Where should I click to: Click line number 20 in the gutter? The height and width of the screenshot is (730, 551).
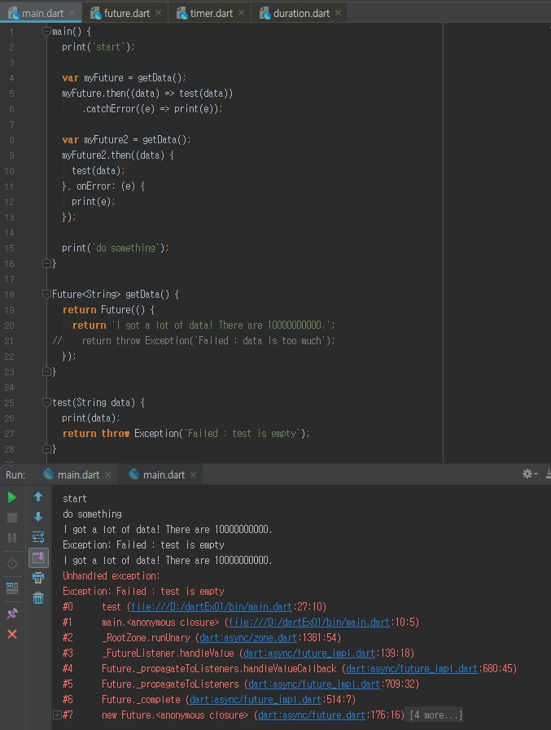(9, 326)
